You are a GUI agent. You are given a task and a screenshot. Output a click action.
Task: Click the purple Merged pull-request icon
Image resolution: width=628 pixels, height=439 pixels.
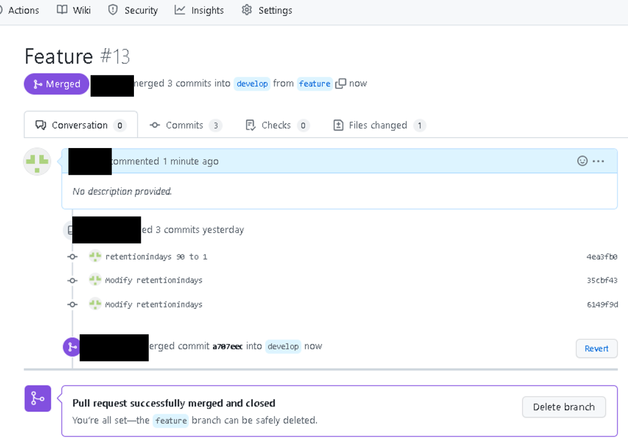tap(39, 84)
